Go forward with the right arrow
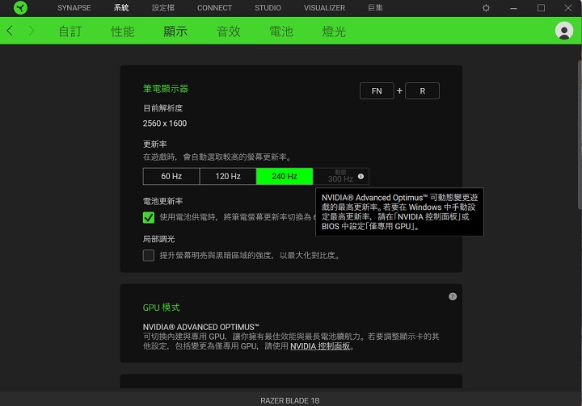This screenshot has height=406, width=582. 32,31
